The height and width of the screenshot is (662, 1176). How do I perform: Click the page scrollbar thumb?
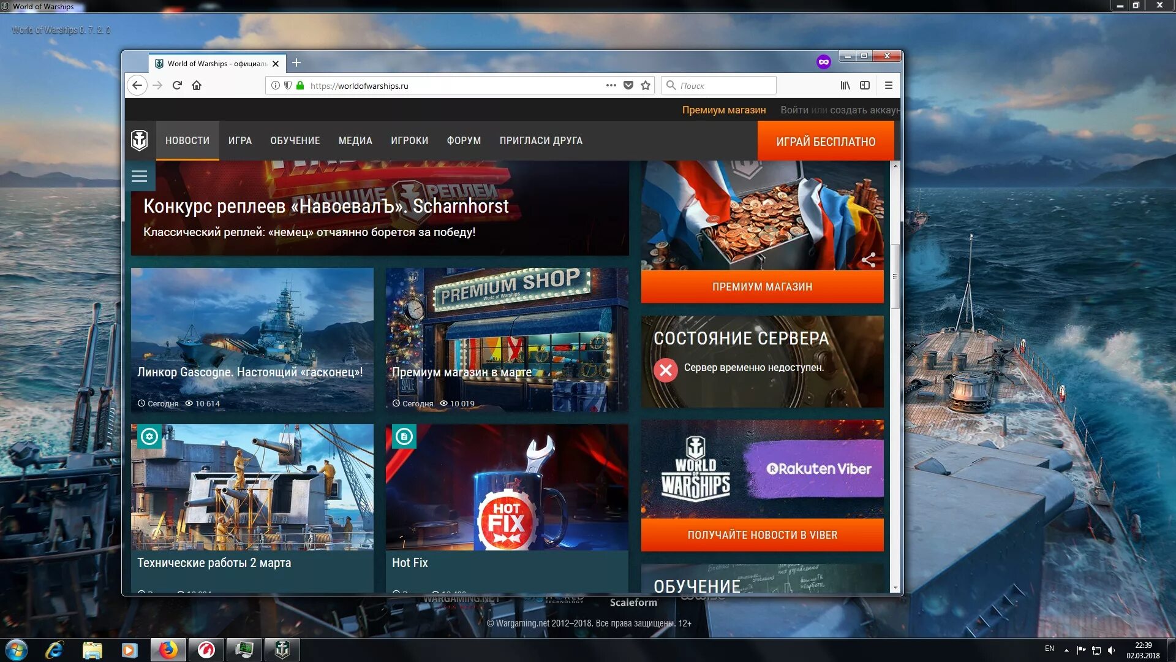895,276
